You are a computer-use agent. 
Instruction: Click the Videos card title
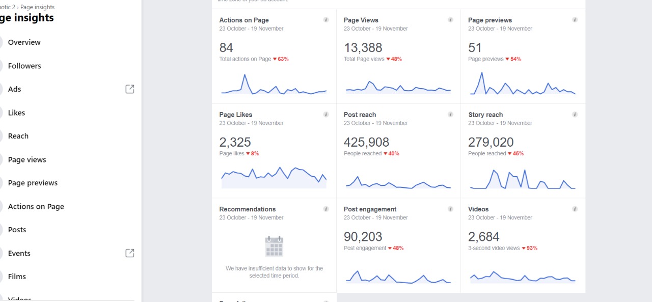coord(478,209)
